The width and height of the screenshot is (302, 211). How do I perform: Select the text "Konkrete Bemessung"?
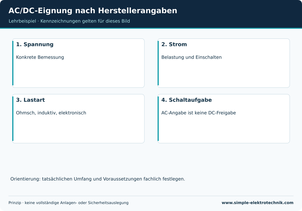point(40,57)
